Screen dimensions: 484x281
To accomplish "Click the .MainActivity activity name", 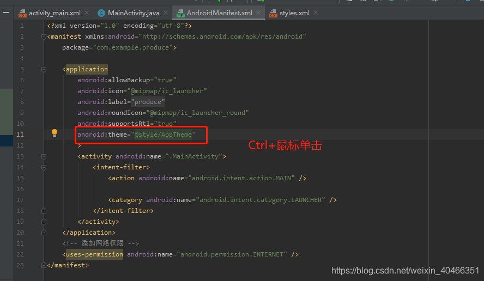I will [x=194, y=156].
